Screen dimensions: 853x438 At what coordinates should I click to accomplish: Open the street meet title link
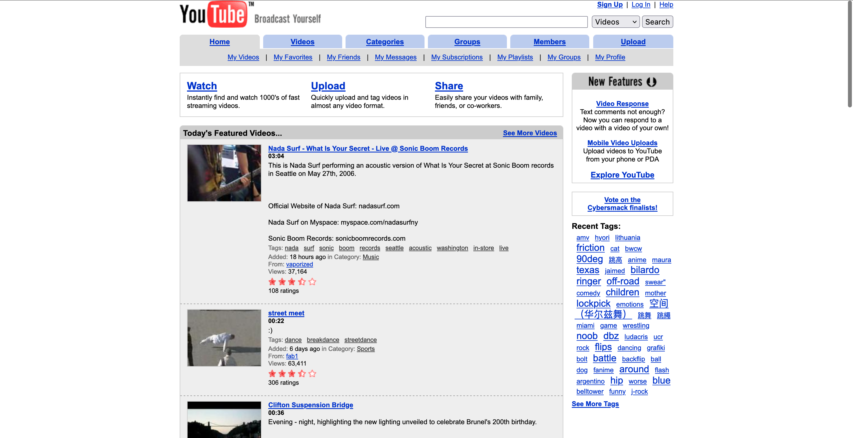[286, 313]
